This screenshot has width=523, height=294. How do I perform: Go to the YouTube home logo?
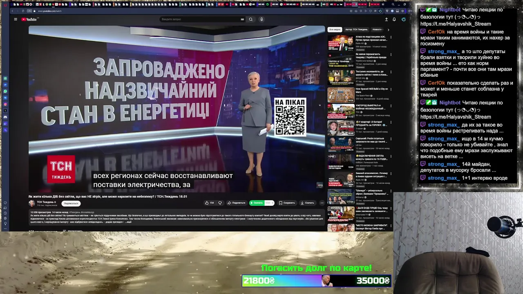(x=29, y=19)
